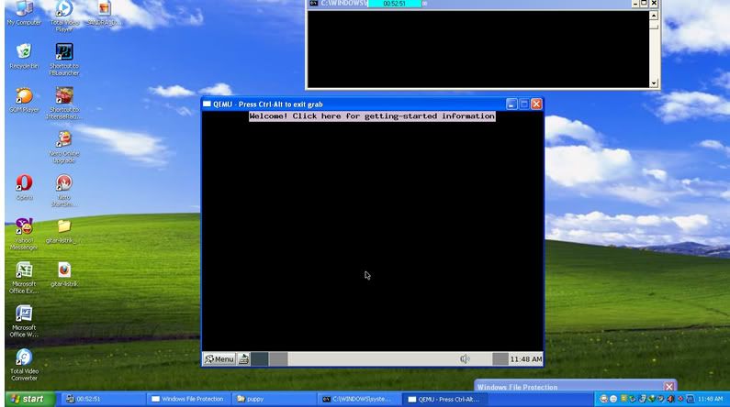Open the gitar-listrik folder icon
The width and height of the screenshot is (730, 407).
(x=63, y=231)
